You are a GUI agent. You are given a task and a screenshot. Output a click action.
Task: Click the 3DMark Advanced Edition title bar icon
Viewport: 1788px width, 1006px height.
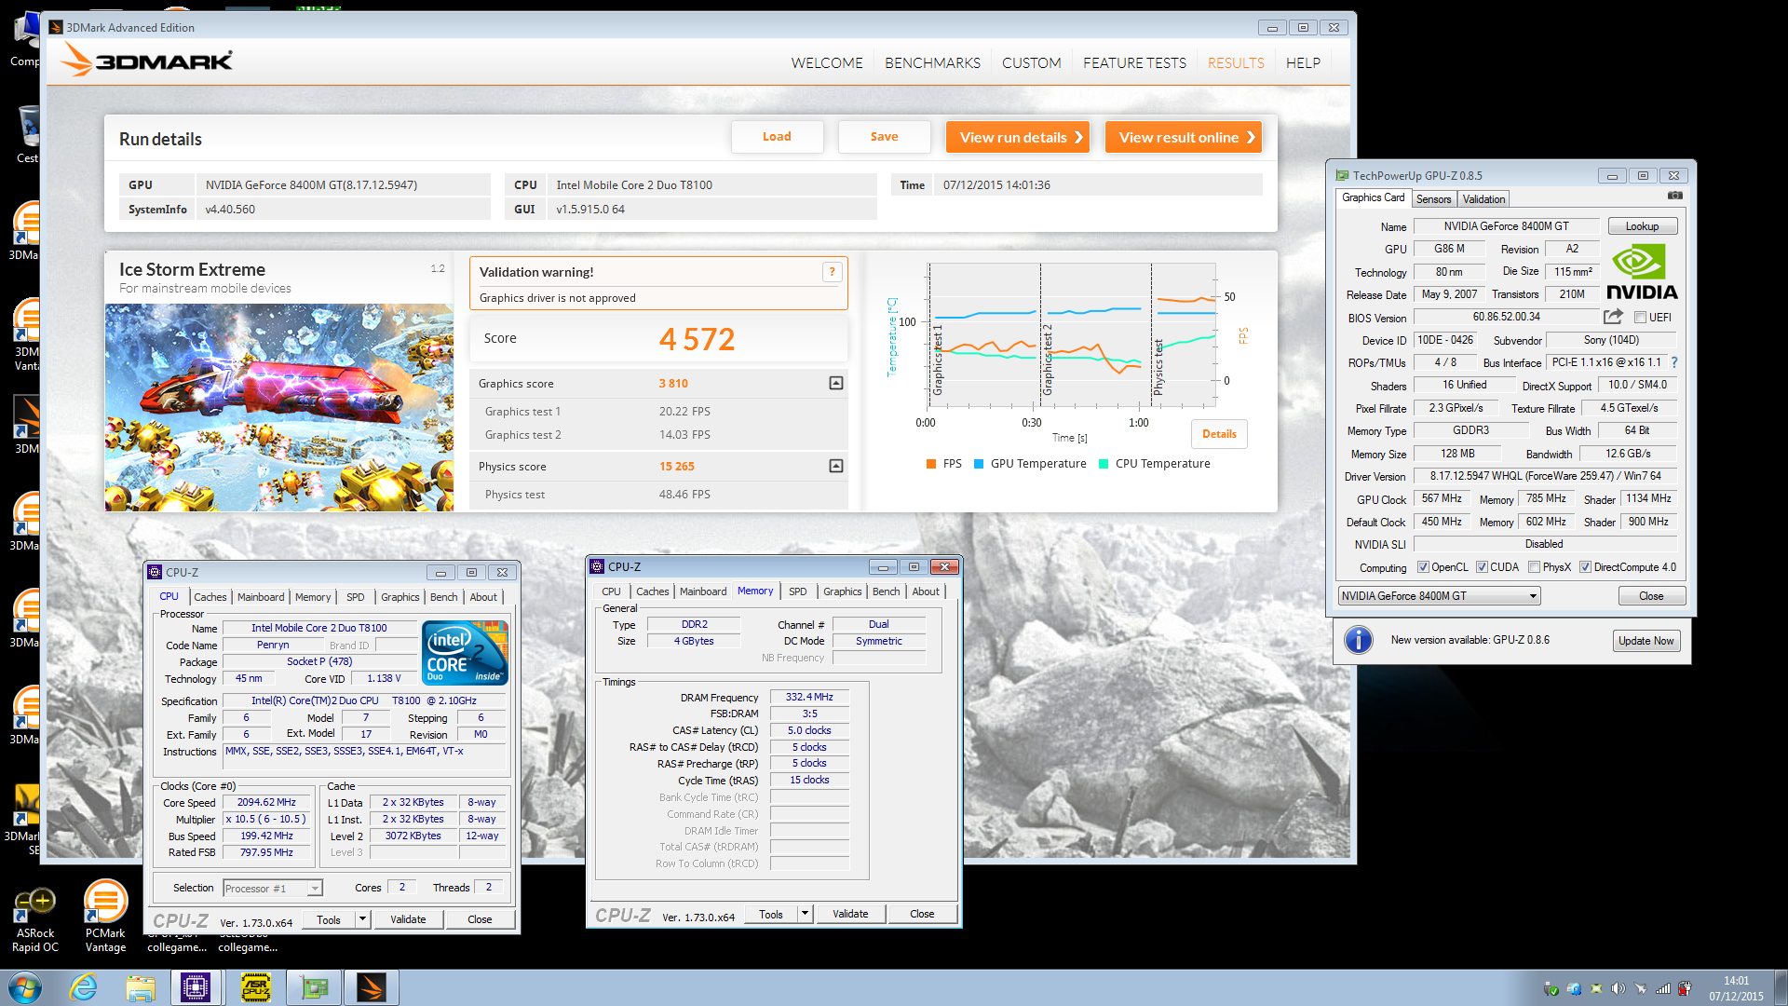point(56,27)
